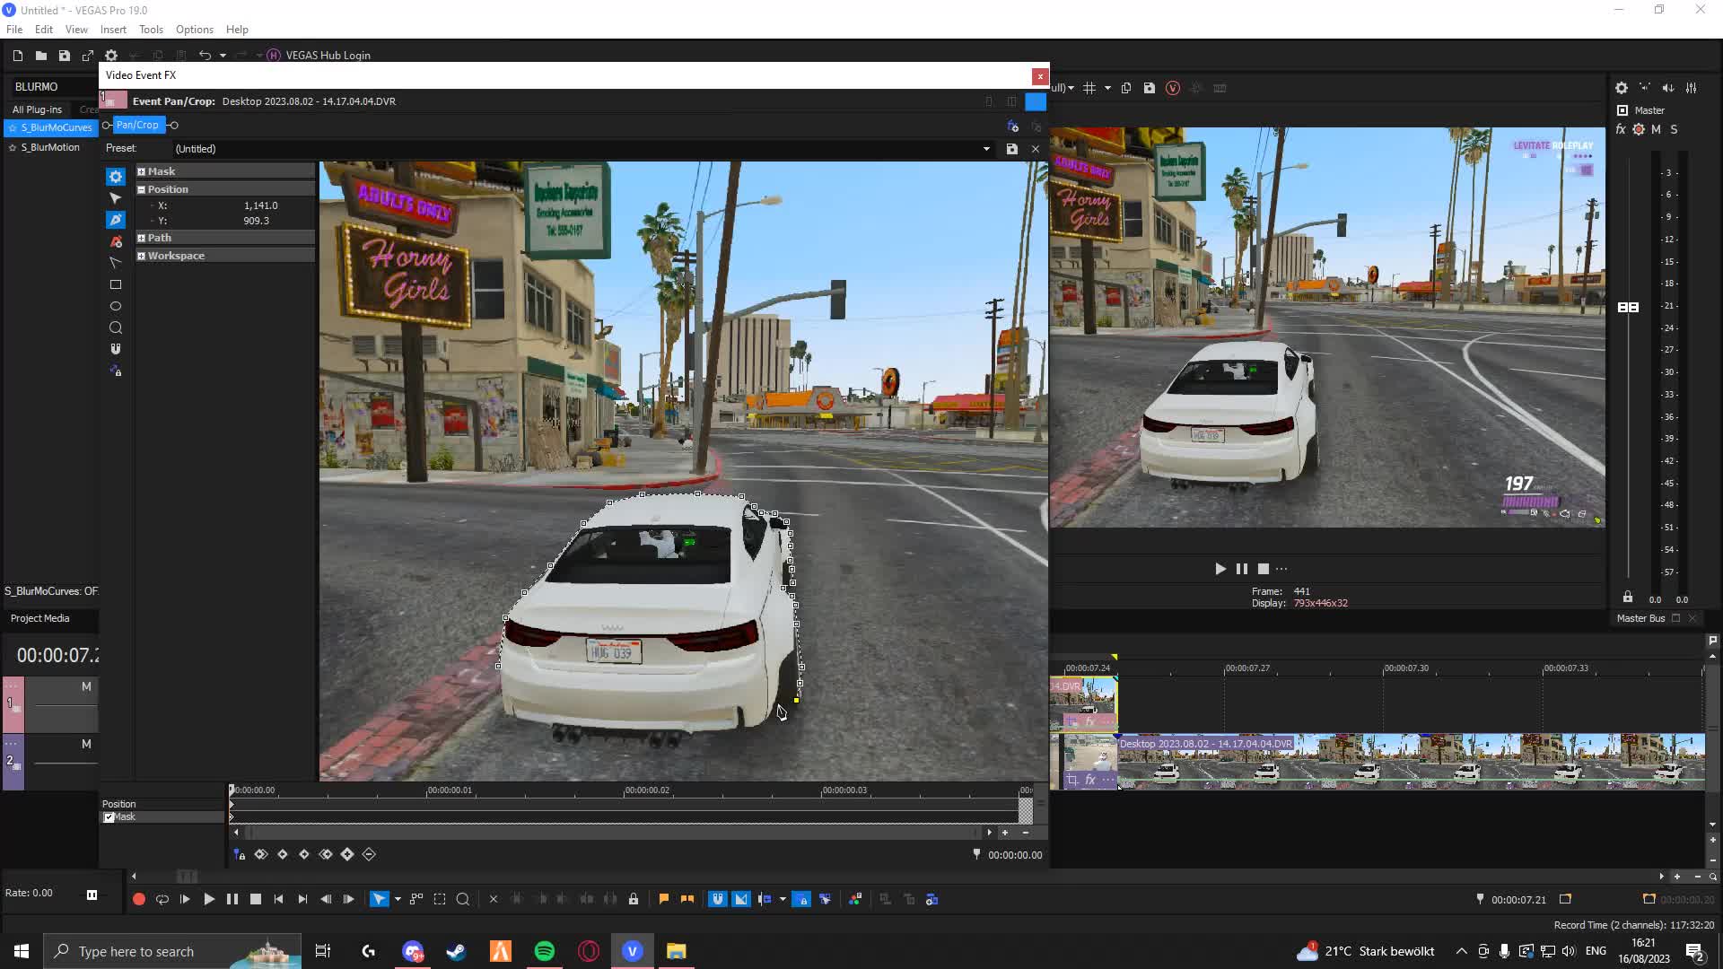Expand the Workspace property group
1723x969 pixels.
click(141, 256)
